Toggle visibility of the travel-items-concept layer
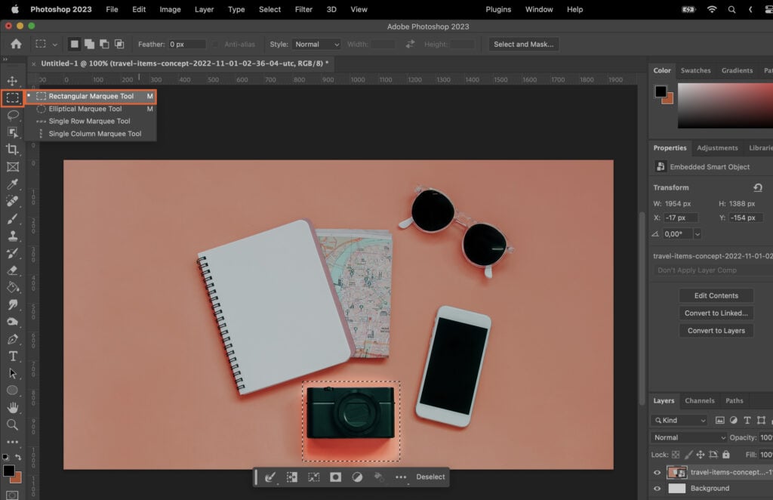Viewport: 773px width, 500px height. click(x=657, y=472)
